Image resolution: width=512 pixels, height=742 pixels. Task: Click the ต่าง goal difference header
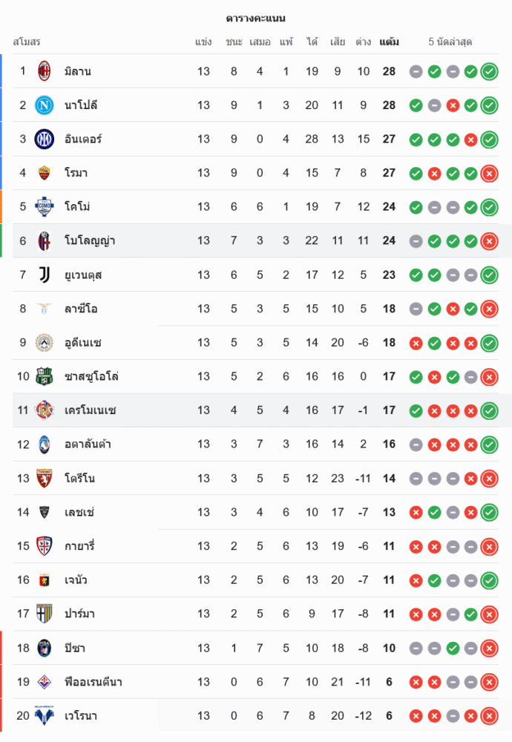point(363,42)
